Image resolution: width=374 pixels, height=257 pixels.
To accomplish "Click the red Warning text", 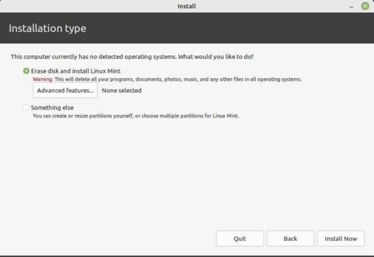I will (x=43, y=79).
